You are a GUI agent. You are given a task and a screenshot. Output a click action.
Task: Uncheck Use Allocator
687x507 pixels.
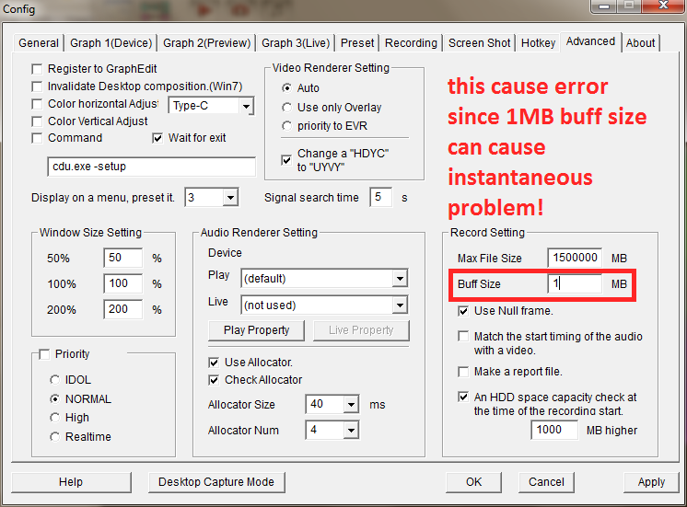click(x=214, y=363)
